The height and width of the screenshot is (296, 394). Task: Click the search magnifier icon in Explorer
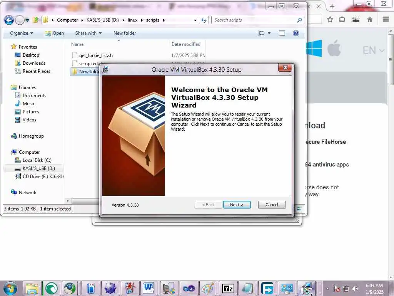coord(299,20)
